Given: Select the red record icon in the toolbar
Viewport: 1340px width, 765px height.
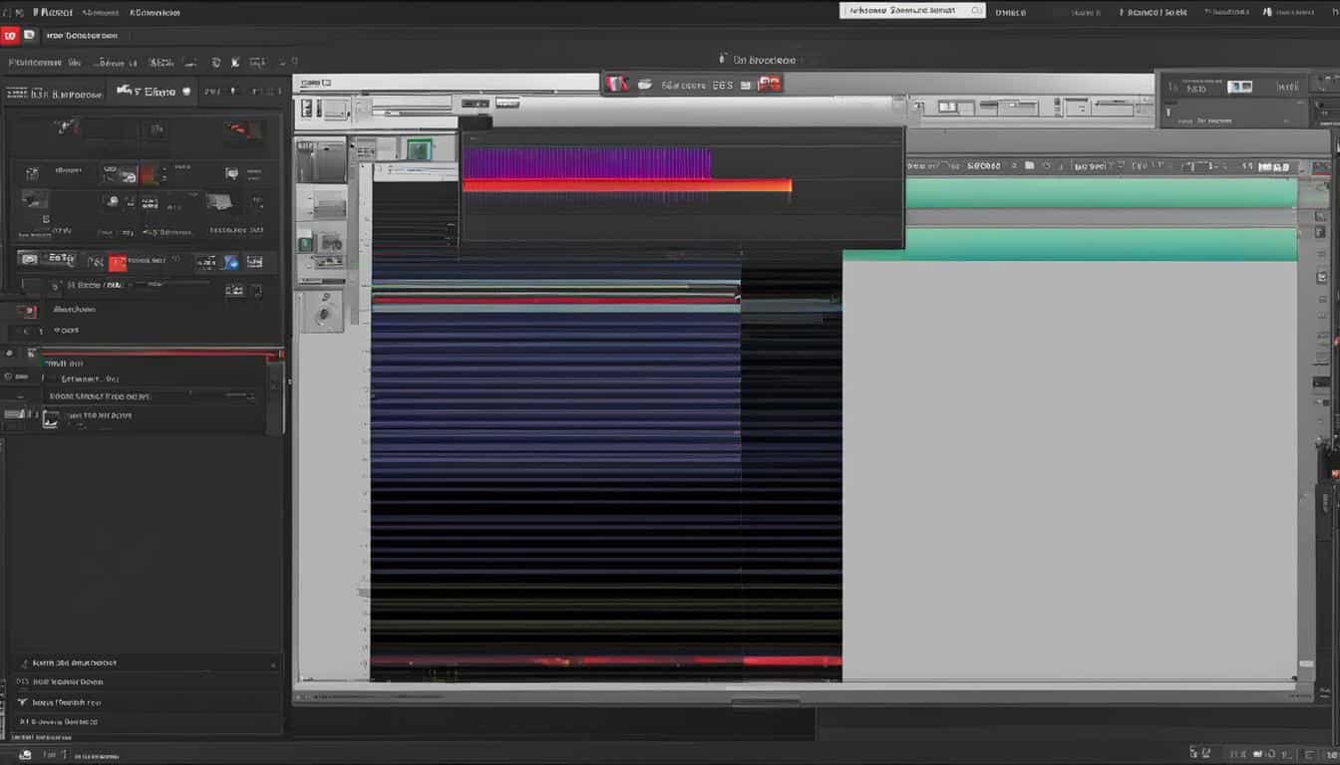Looking at the screenshot, I should pyautogui.click(x=10, y=34).
